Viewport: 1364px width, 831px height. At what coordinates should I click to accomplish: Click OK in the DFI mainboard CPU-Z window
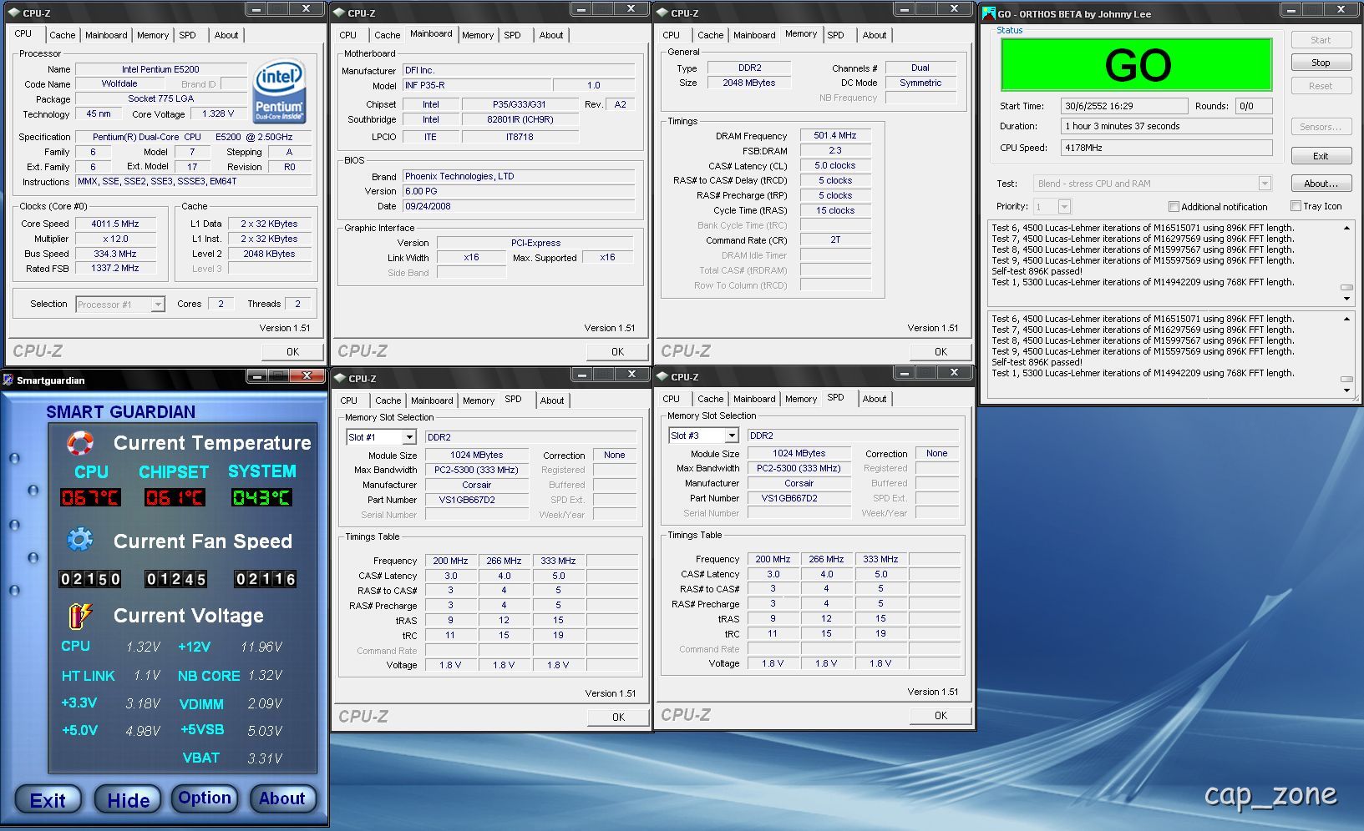[618, 352]
